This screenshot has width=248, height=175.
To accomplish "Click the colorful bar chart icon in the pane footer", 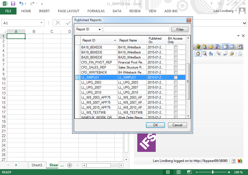I will pyautogui.click(x=240, y=161).
